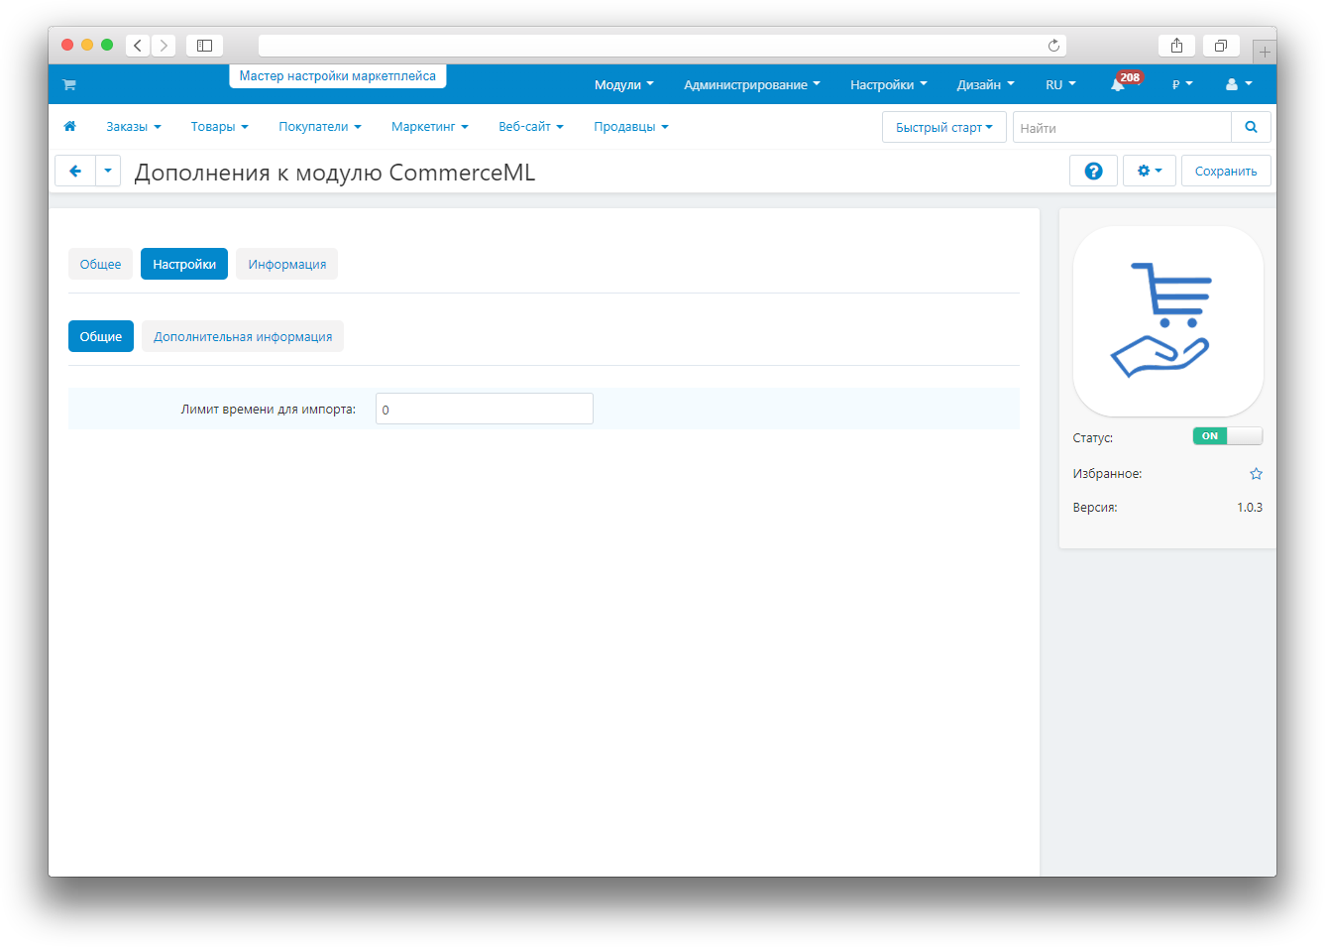Open the Модули top menu
The image size is (1325, 947).
pos(623,85)
